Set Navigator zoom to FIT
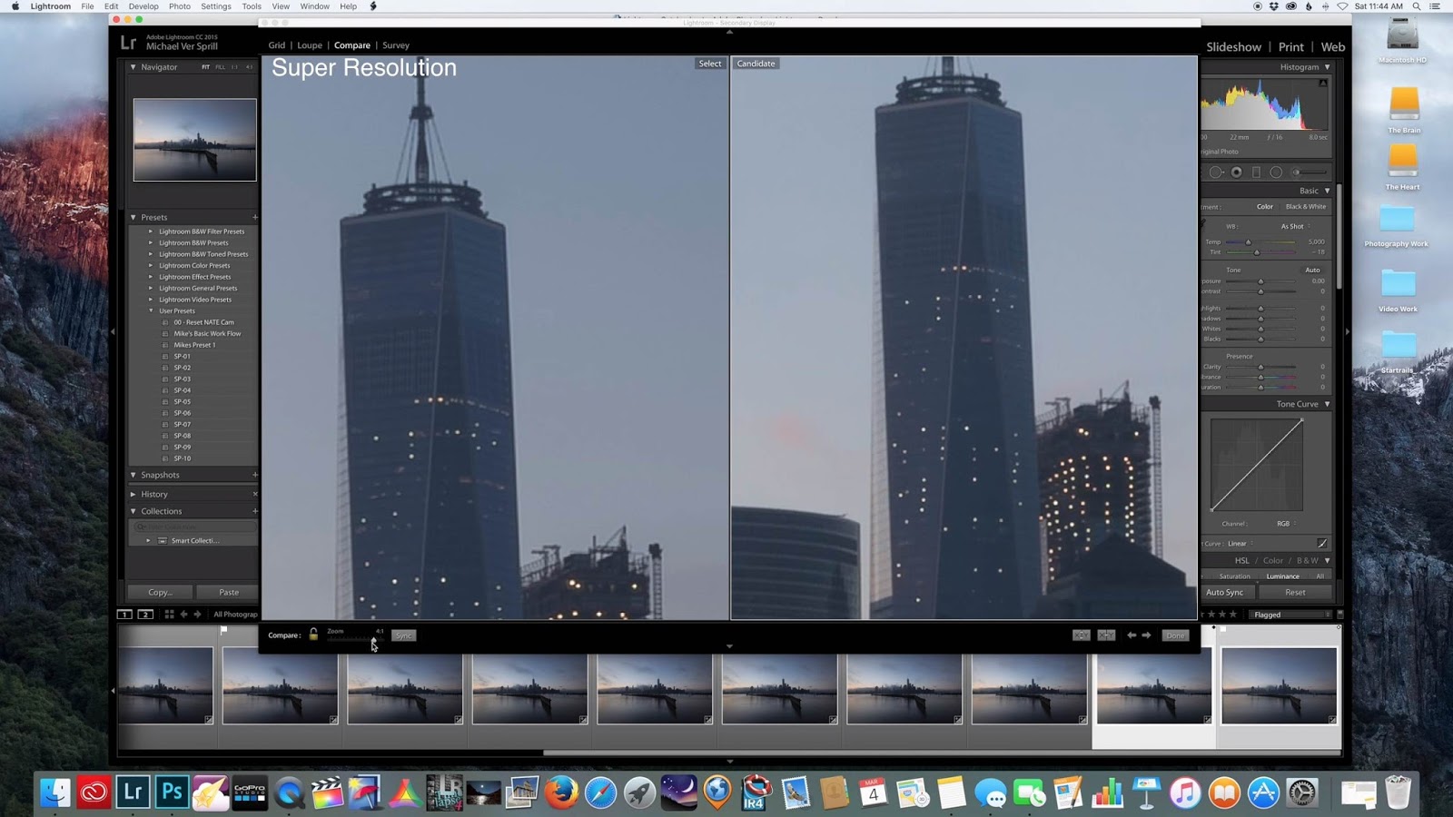The image size is (1453, 817). pos(205,67)
